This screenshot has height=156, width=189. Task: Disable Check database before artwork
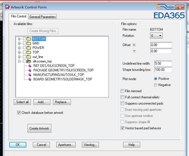(19, 113)
